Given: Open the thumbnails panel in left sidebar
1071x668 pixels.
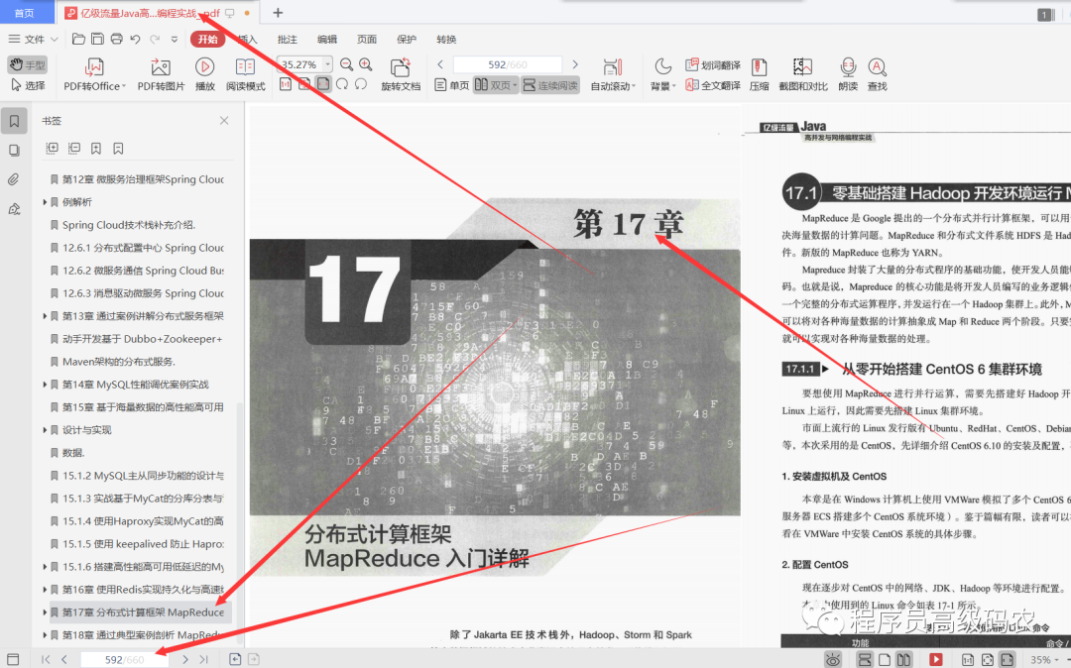Looking at the screenshot, I should 14,150.
